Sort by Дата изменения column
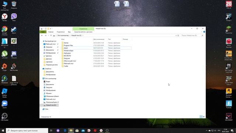This screenshot has height=133, width=236. coord(99,39)
